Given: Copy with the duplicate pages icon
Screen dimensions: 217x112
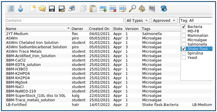Looking at the screenshot, I should click(x=83, y=9).
